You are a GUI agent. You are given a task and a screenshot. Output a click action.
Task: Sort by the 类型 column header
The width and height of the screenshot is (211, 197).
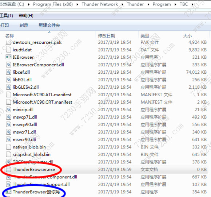(145, 36)
